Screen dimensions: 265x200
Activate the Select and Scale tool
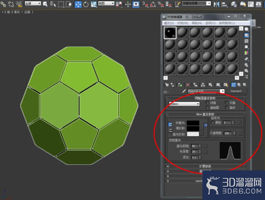click(93, 5)
